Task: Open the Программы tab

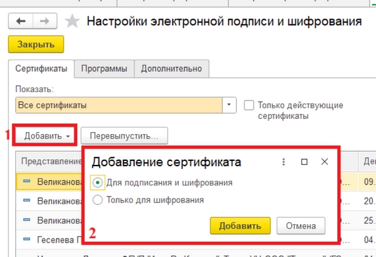Action: click(x=104, y=69)
